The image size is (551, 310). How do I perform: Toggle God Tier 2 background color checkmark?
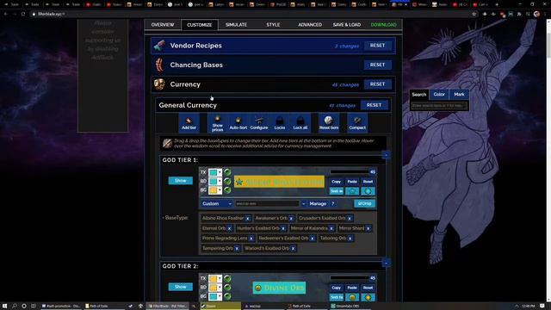click(x=227, y=296)
